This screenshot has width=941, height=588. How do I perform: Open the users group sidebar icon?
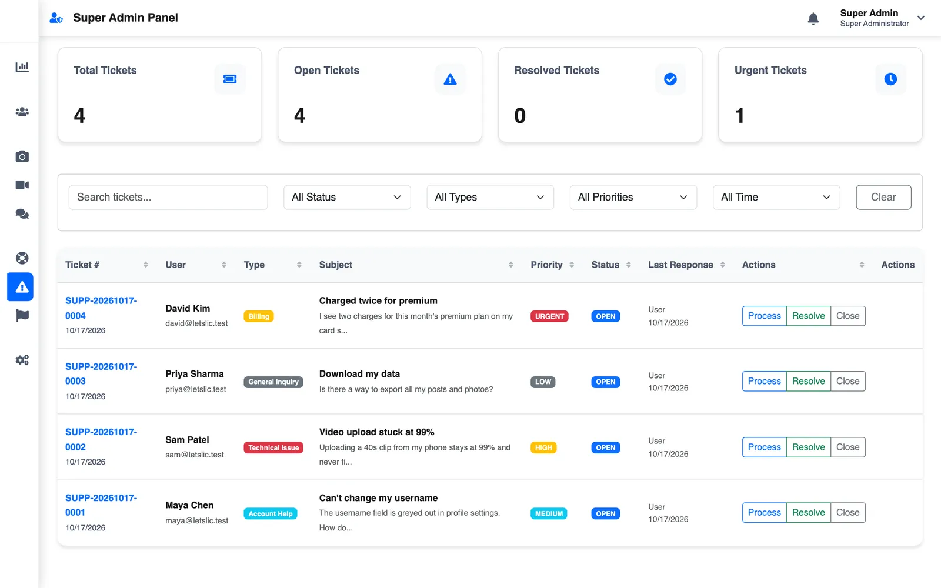pyautogui.click(x=22, y=112)
